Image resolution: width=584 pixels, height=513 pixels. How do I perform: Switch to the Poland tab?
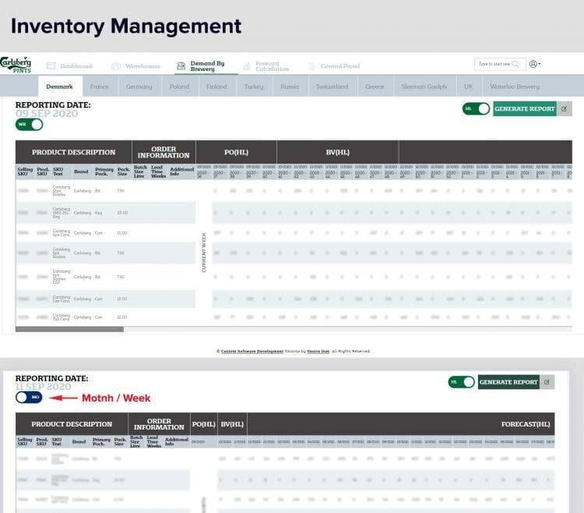coord(179,87)
